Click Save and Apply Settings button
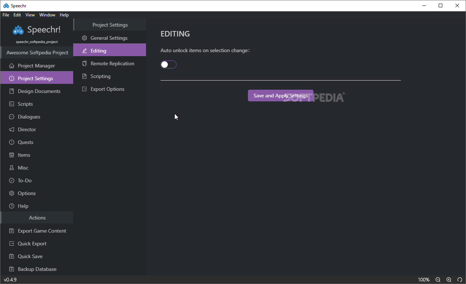 [x=281, y=96]
